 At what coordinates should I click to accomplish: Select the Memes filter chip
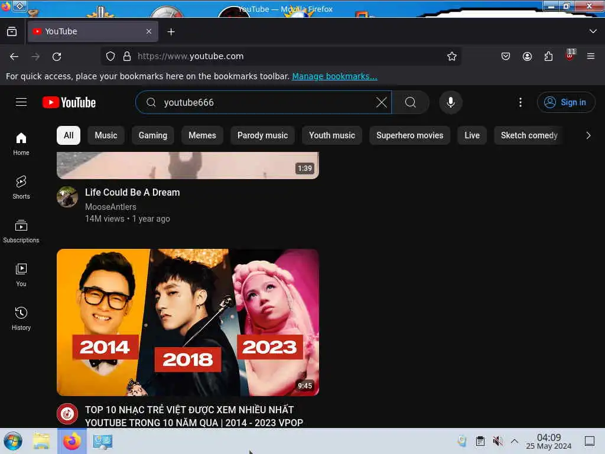[202, 135]
